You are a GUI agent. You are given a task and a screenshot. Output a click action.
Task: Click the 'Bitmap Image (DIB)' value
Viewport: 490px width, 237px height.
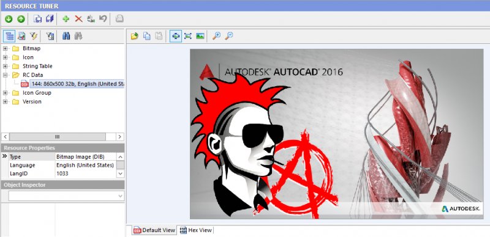click(80, 156)
